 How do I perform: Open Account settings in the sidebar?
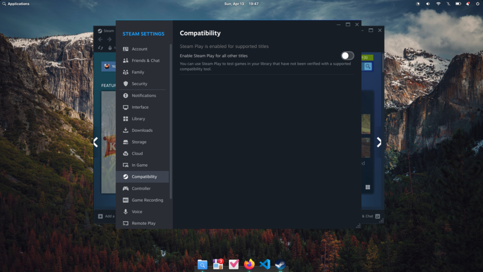[142, 49]
